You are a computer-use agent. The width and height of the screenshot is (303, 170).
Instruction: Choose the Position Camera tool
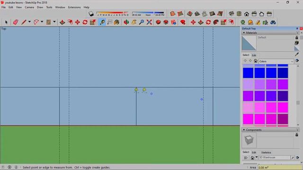click(x=243, y=22)
